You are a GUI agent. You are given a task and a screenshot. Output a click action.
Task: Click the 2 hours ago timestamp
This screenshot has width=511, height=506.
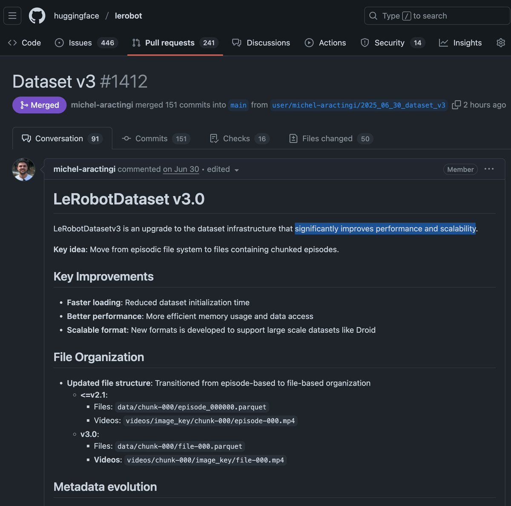(485, 105)
